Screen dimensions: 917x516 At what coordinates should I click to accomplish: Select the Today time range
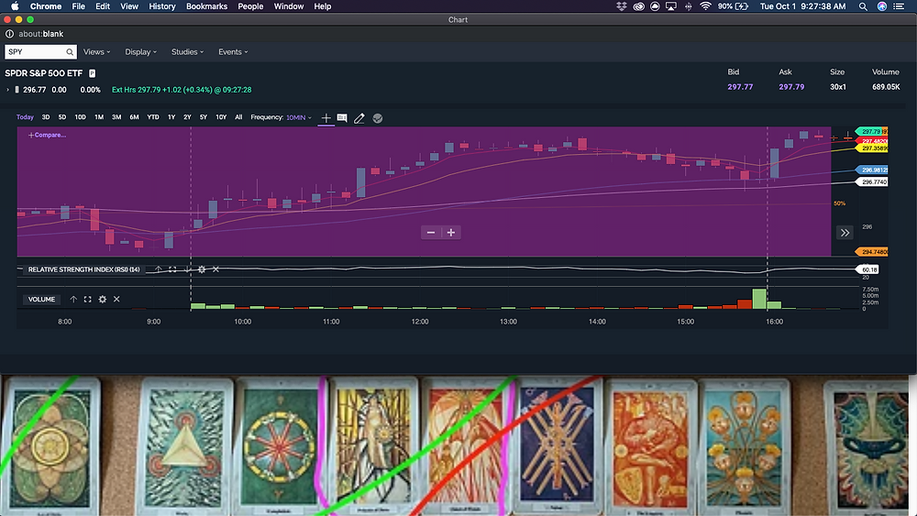click(x=25, y=117)
